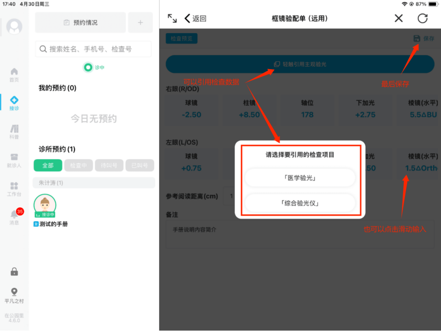This screenshot has width=441, height=331.
Task: Open the 工作台 workbench icon
Action: pyautogui.click(x=14, y=189)
